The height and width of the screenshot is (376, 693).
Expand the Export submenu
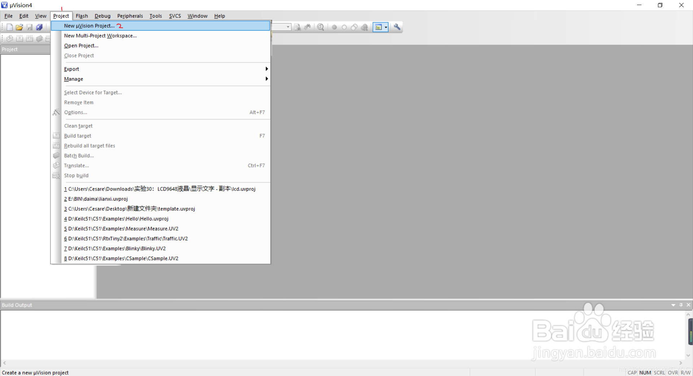tap(161, 69)
